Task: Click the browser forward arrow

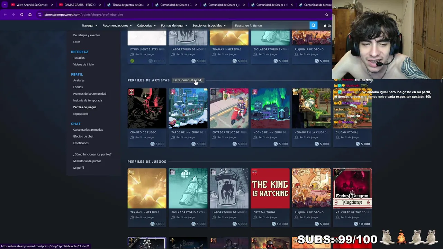Action: click(13, 15)
